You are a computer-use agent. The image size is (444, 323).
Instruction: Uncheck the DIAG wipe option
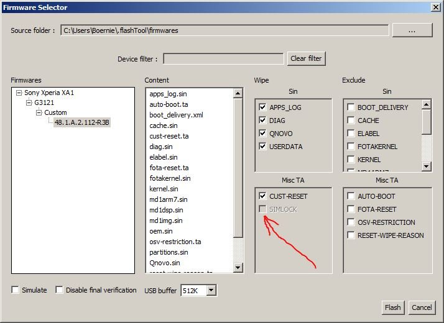[x=262, y=121]
